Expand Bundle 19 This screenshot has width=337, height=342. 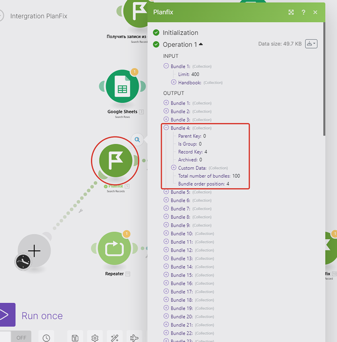pyautogui.click(x=166, y=308)
